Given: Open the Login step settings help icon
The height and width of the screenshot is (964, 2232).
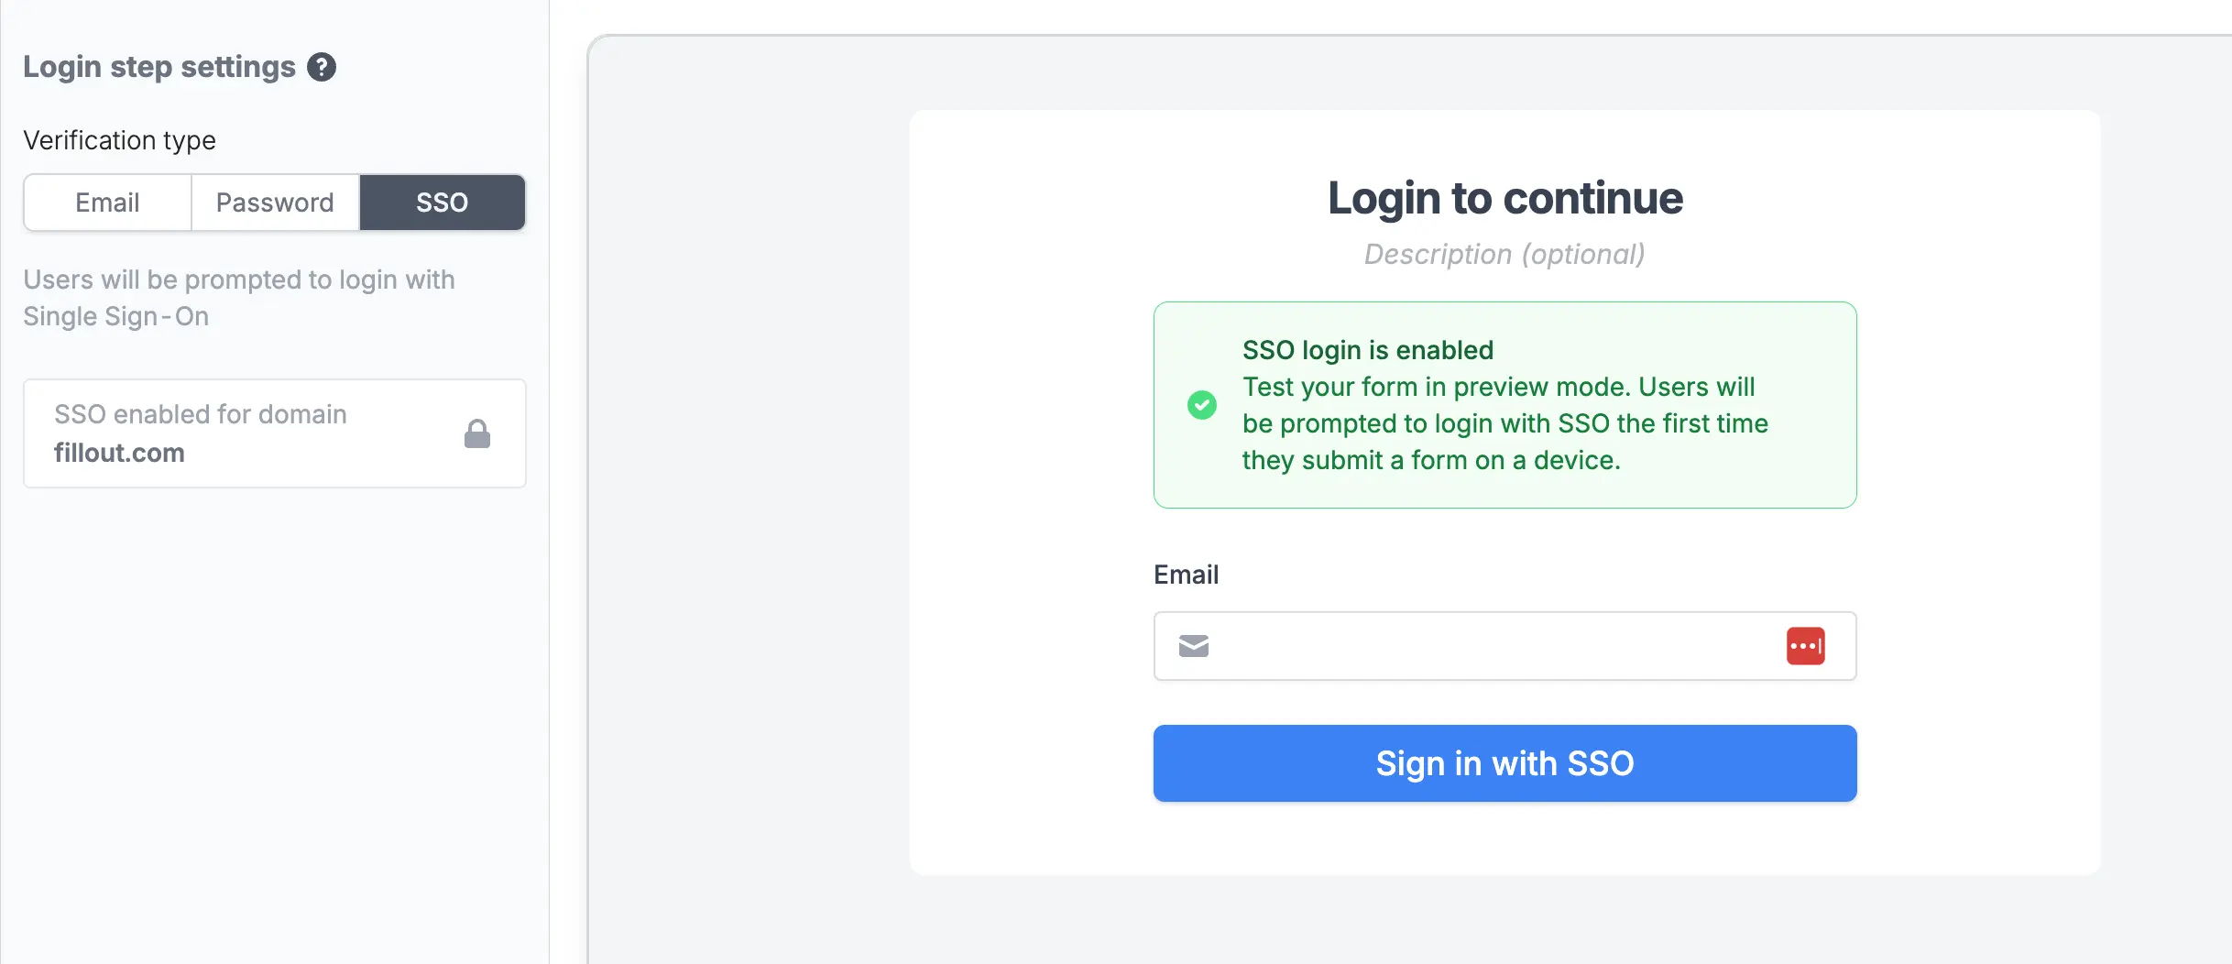Looking at the screenshot, I should point(322,67).
